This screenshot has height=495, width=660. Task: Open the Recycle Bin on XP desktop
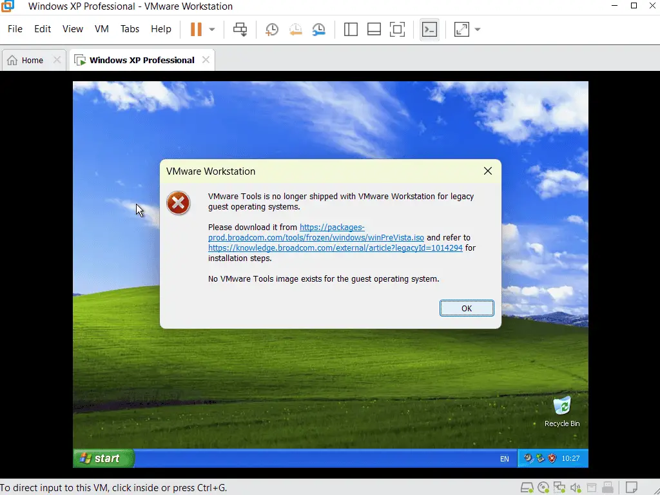(x=562, y=411)
